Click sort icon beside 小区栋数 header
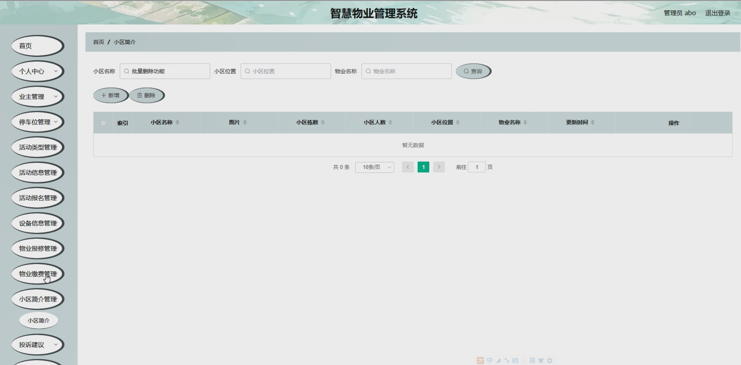 click(323, 122)
